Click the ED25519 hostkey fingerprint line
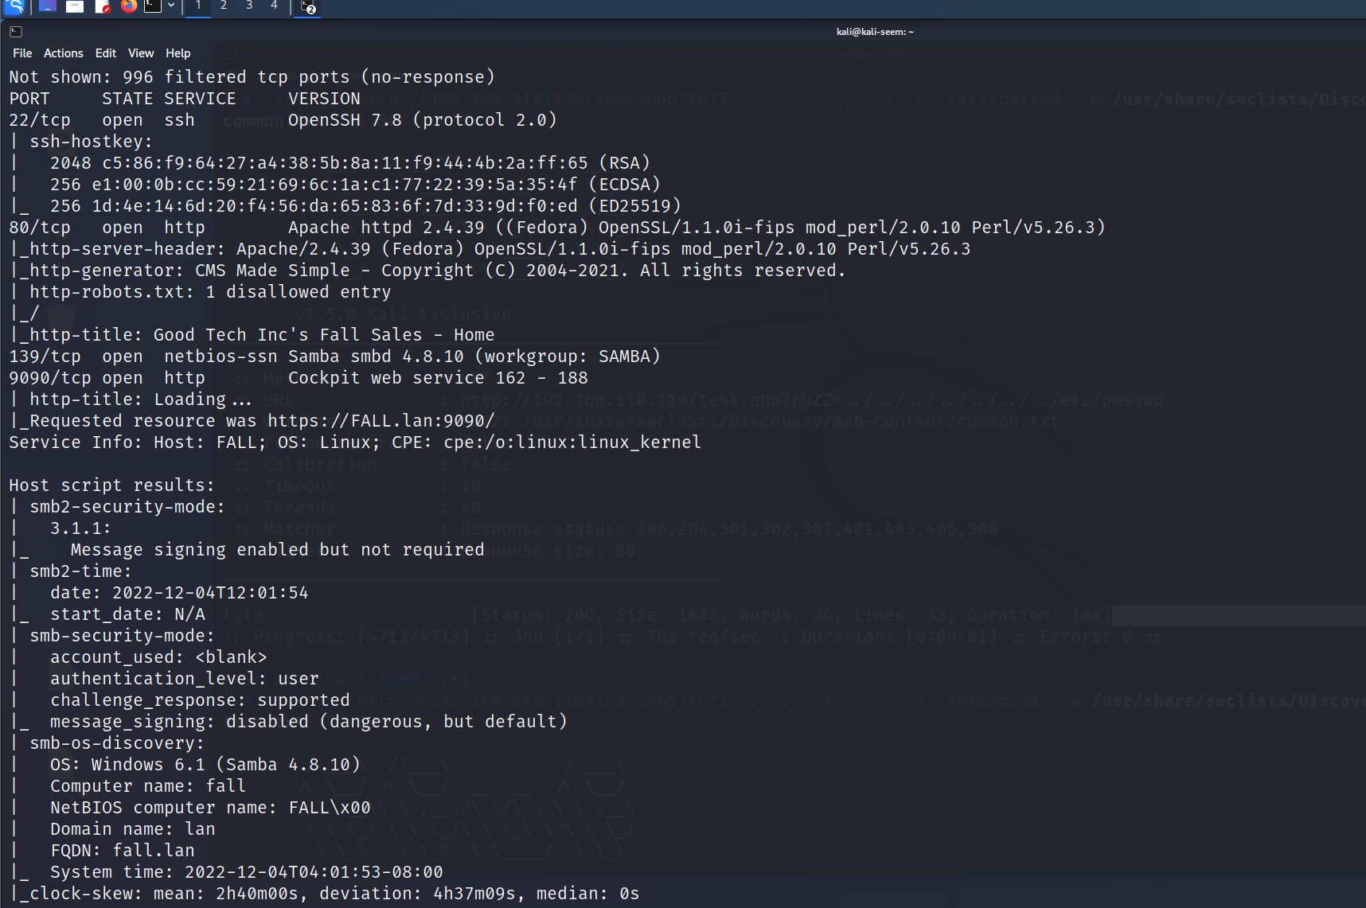The image size is (1366, 908). point(345,206)
